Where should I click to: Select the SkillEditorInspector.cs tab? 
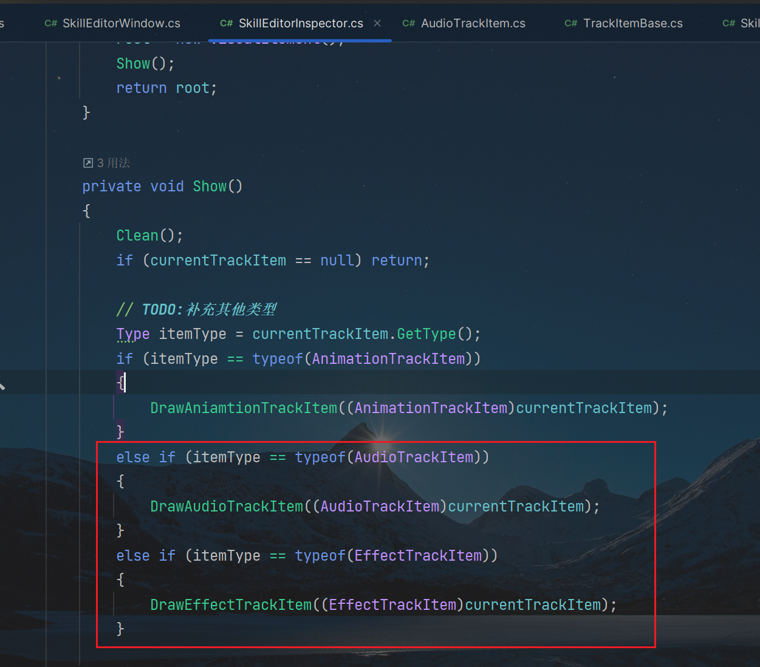tap(301, 23)
